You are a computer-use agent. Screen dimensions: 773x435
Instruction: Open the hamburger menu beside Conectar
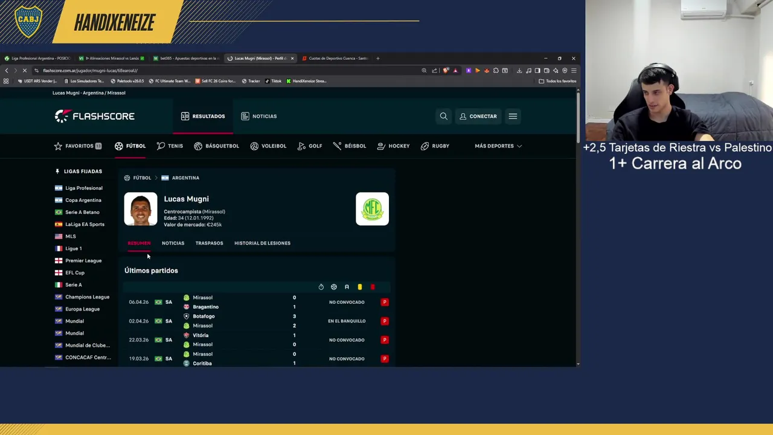[513, 116]
